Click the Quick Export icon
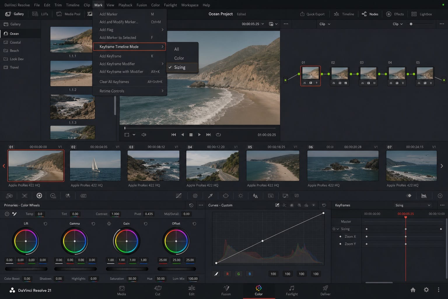This screenshot has width=448, height=299. [x=302, y=14]
